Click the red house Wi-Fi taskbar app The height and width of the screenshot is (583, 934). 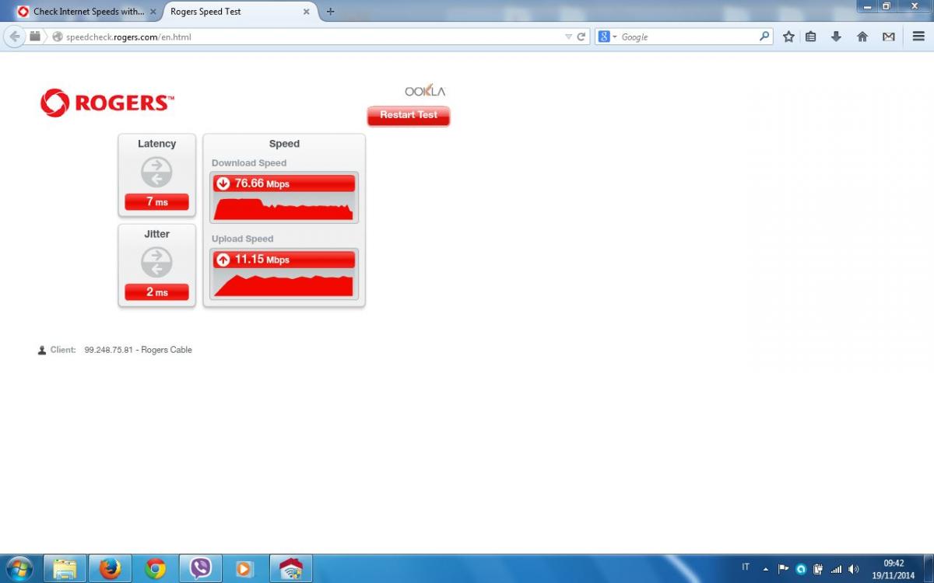point(291,569)
